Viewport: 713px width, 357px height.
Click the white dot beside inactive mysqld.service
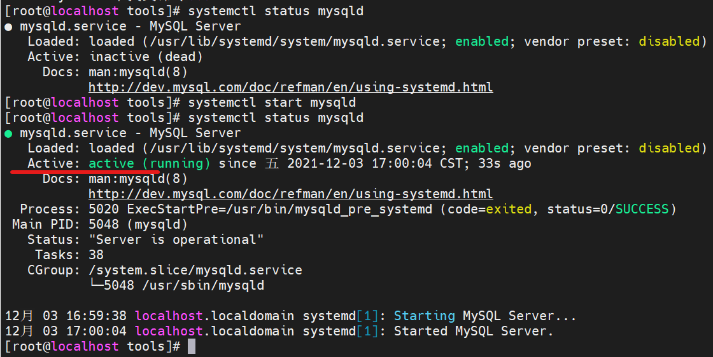click(x=8, y=27)
